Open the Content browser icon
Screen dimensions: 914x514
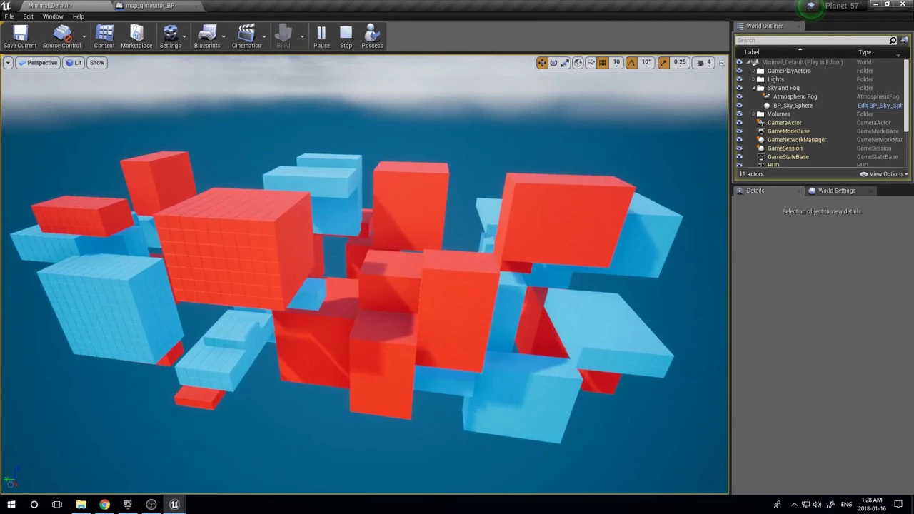104,37
